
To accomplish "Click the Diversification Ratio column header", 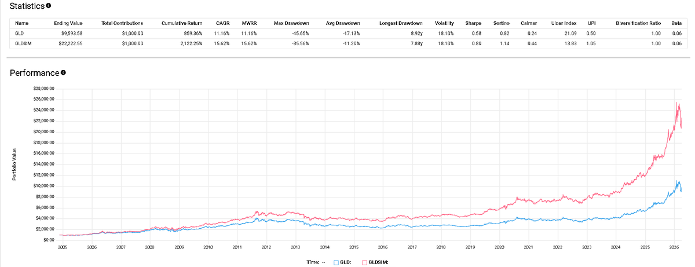I will [x=639, y=24].
